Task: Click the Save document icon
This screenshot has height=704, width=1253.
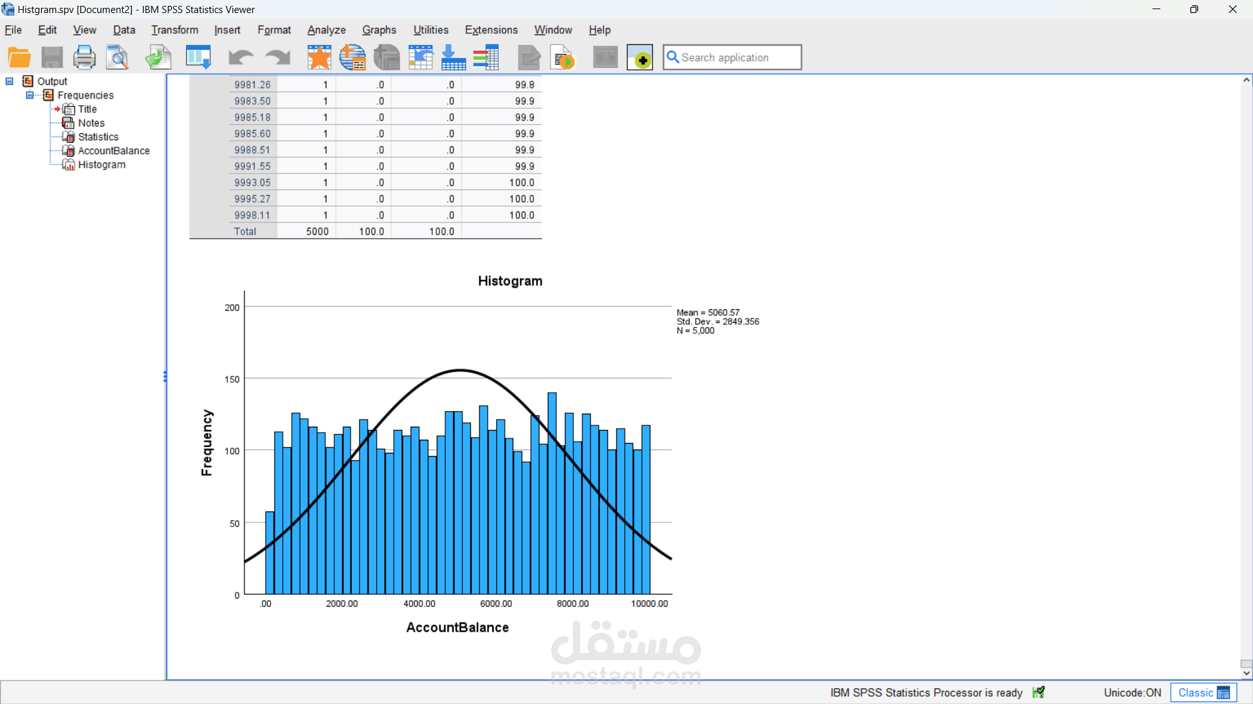Action: 52,57
